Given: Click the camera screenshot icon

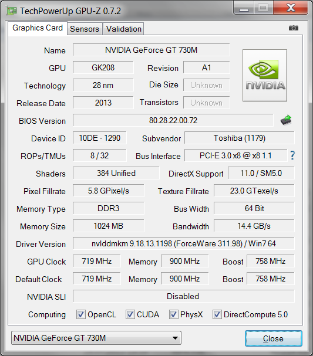Looking at the screenshot, I should [294, 28].
